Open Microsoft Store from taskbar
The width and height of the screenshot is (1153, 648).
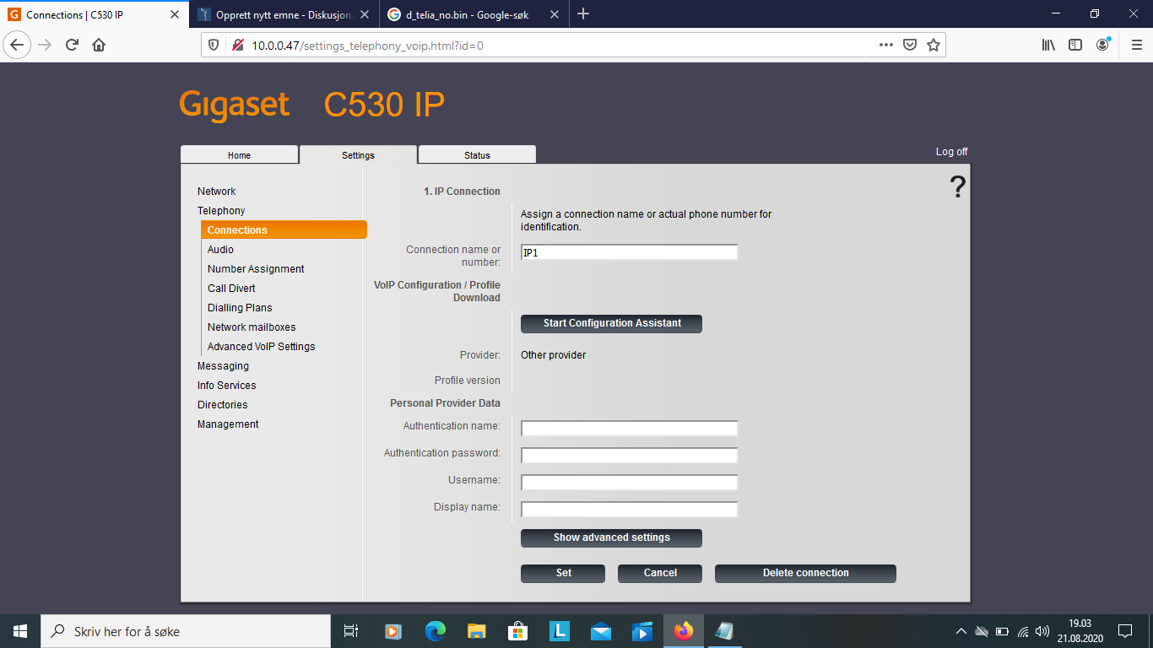coord(518,631)
